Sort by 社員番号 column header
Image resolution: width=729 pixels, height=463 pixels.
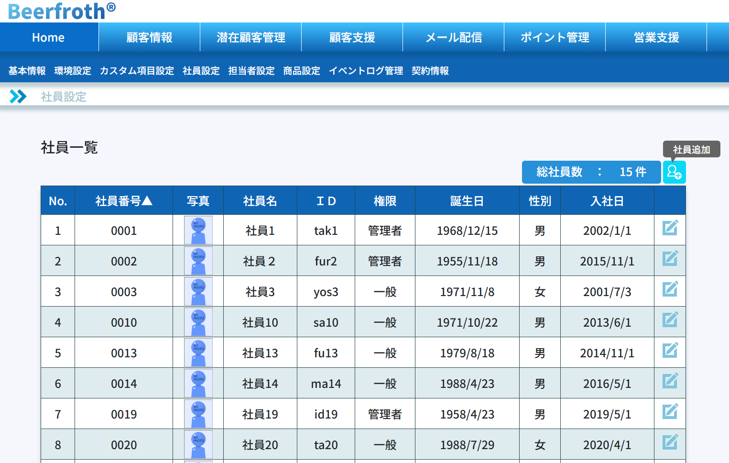[123, 201]
